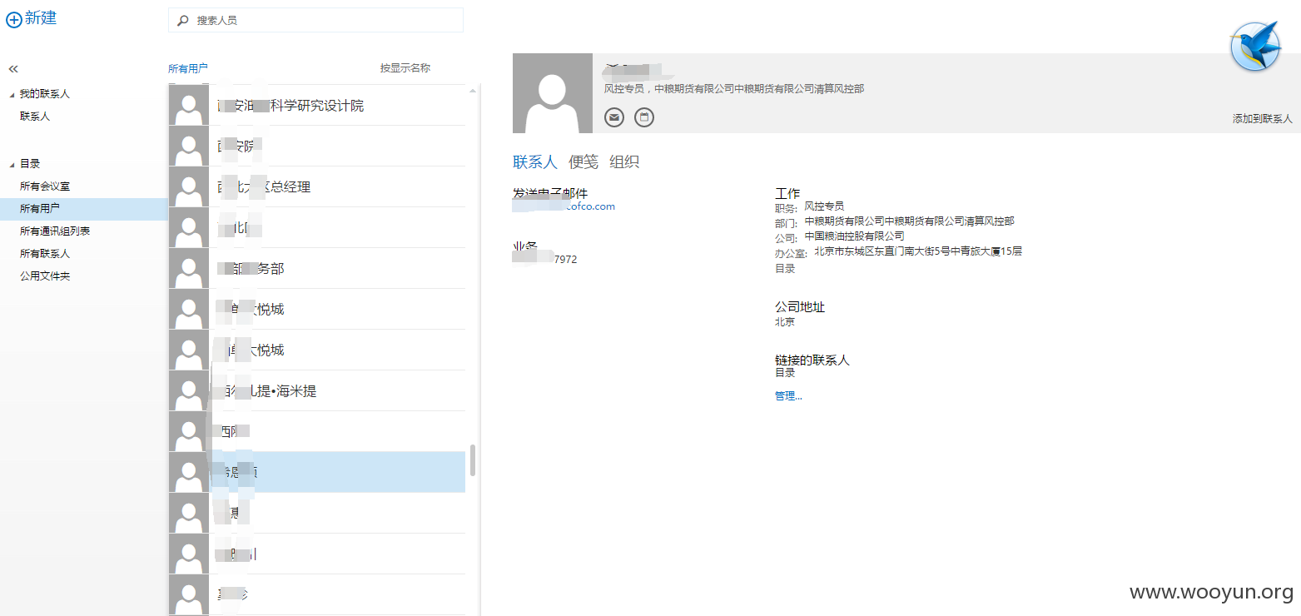
Task: Click the phone number ending 7972
Action: pyautogui.click(x=545, y=260)
